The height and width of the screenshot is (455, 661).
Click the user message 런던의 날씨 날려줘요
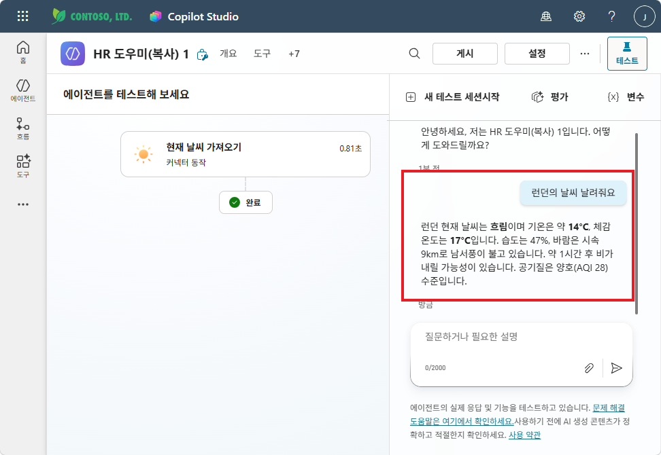[x=573, y=193]
